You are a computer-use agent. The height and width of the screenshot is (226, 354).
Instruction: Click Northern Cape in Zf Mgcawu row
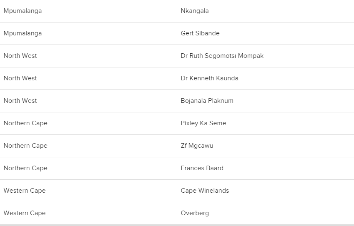[25, 146]
